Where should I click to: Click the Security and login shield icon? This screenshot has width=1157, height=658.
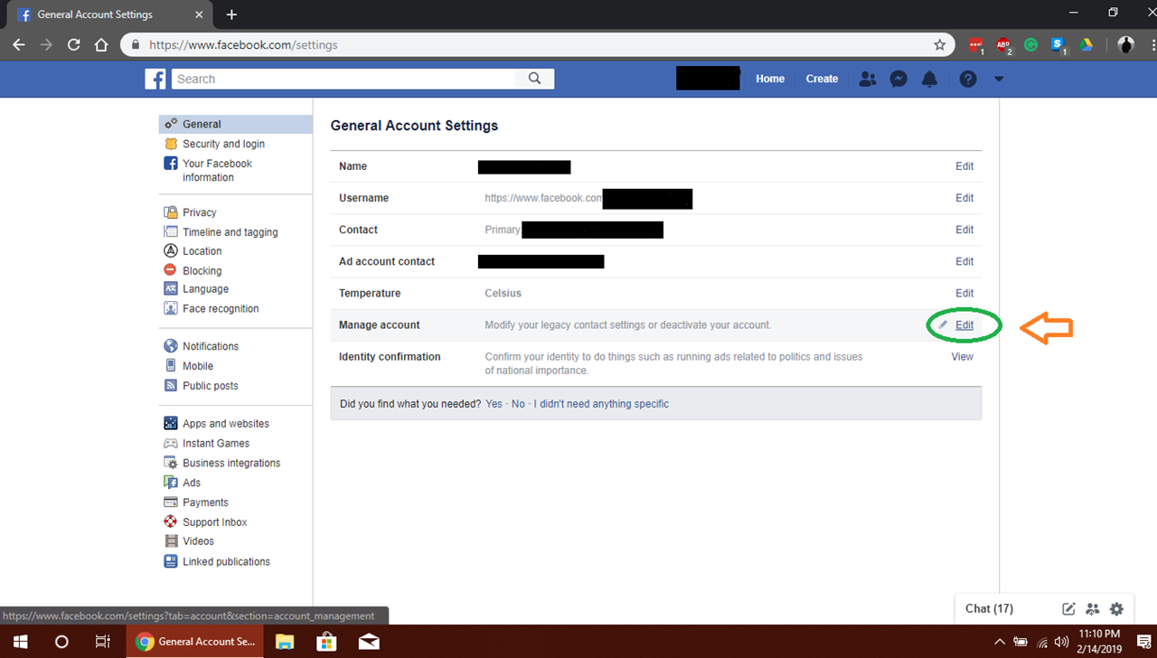(x=171, y=144)
